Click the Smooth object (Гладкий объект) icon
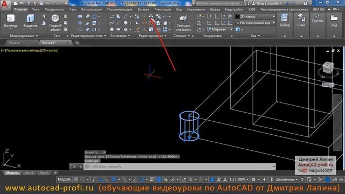Image resolution: width=345 pixels, height=194 pixels. pos(55,19)
